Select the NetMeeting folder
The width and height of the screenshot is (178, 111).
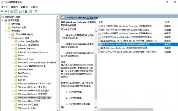click(24, 73)
